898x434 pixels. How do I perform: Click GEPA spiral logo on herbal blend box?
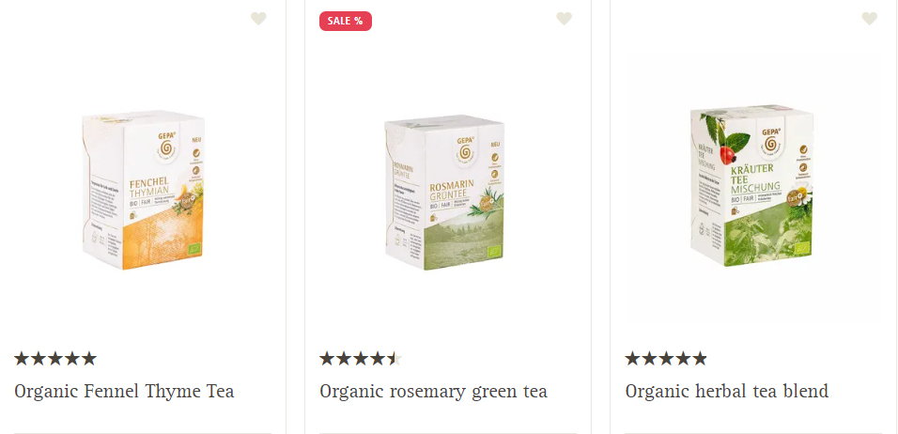(771, 141)
